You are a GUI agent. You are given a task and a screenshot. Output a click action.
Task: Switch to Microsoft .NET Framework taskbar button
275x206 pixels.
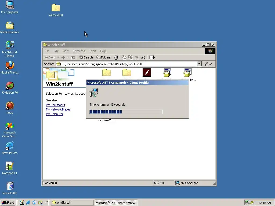116,203
